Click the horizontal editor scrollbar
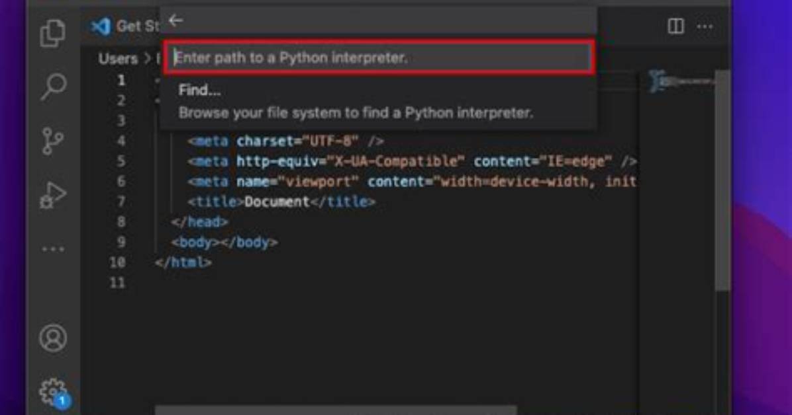 point(336,410)
